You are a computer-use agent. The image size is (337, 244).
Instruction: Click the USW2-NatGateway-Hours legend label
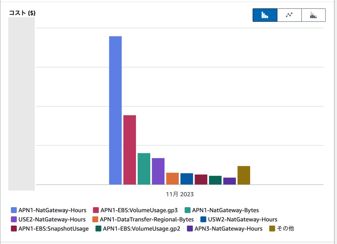click(x=243, y=219)
